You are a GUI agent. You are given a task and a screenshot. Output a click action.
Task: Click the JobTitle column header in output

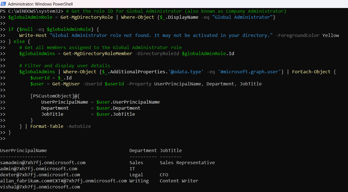tap(171, 150)
